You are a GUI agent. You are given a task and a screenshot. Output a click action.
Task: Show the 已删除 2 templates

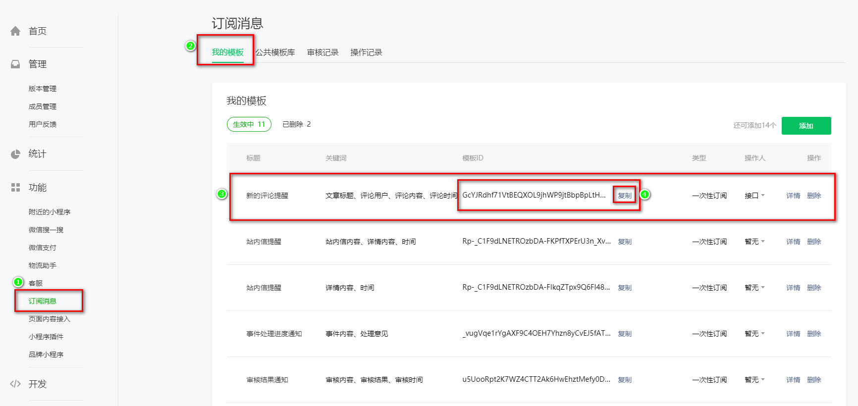(296, 124)
